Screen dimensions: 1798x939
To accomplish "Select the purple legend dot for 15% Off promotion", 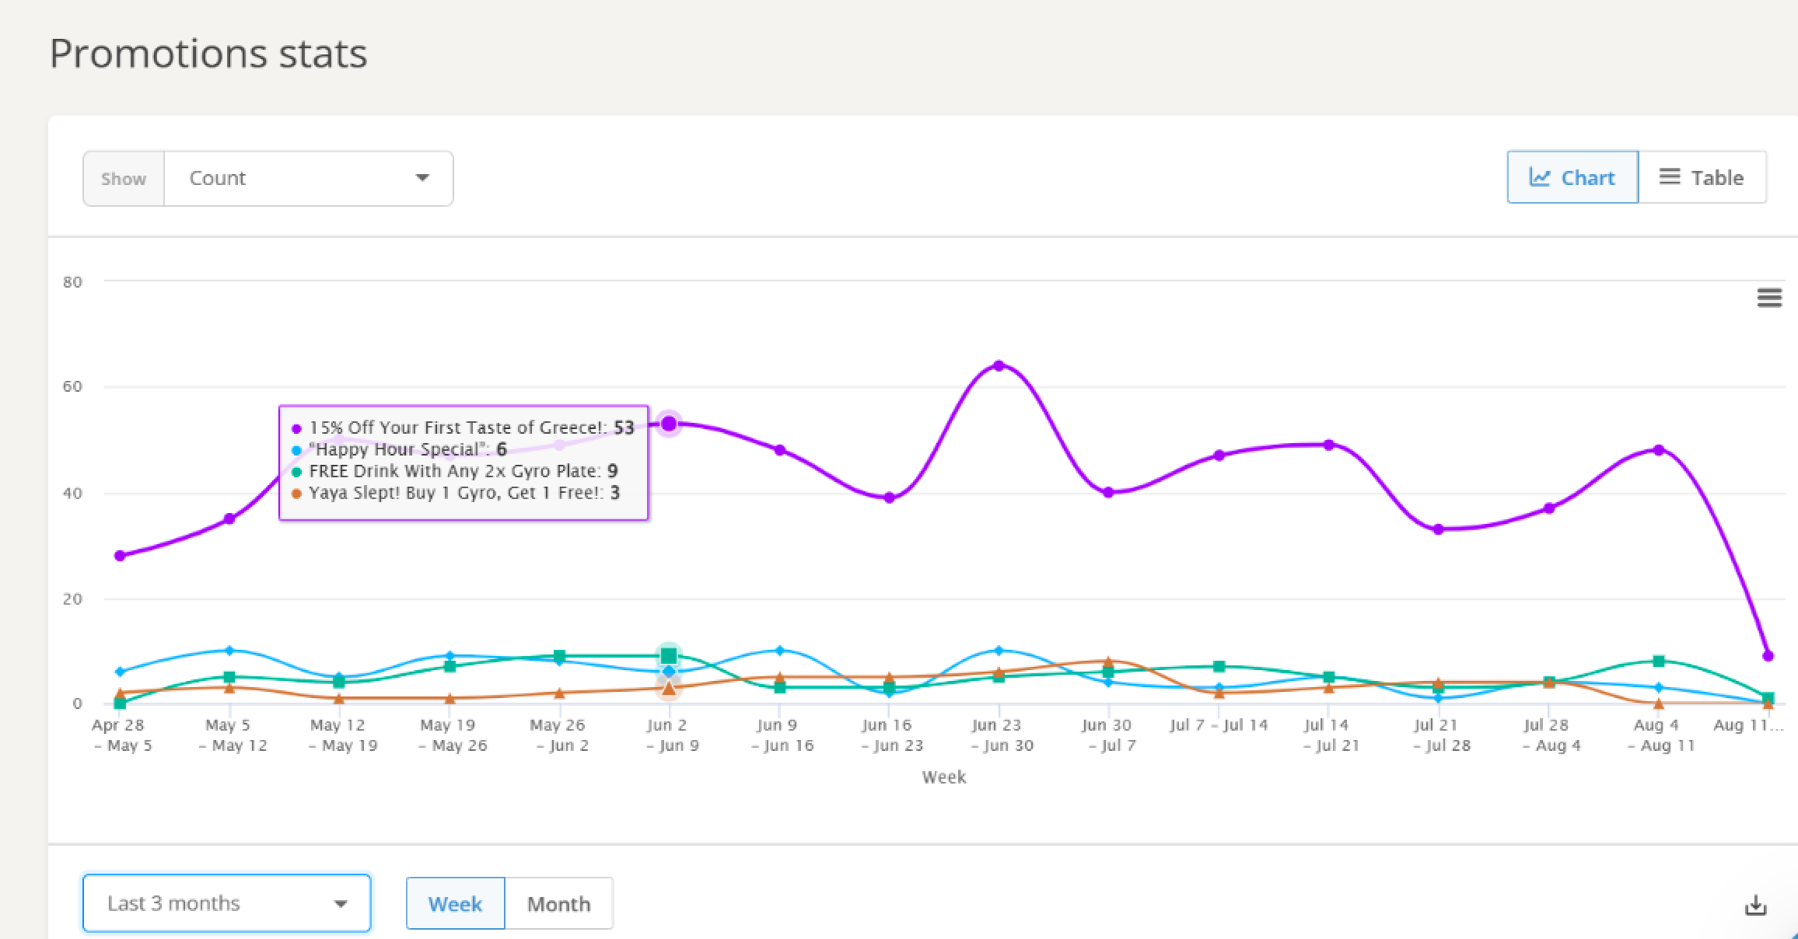I will coord(296,428).
